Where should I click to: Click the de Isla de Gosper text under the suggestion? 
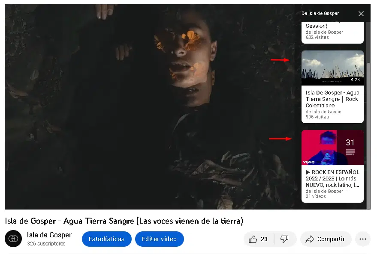[325, 112]
